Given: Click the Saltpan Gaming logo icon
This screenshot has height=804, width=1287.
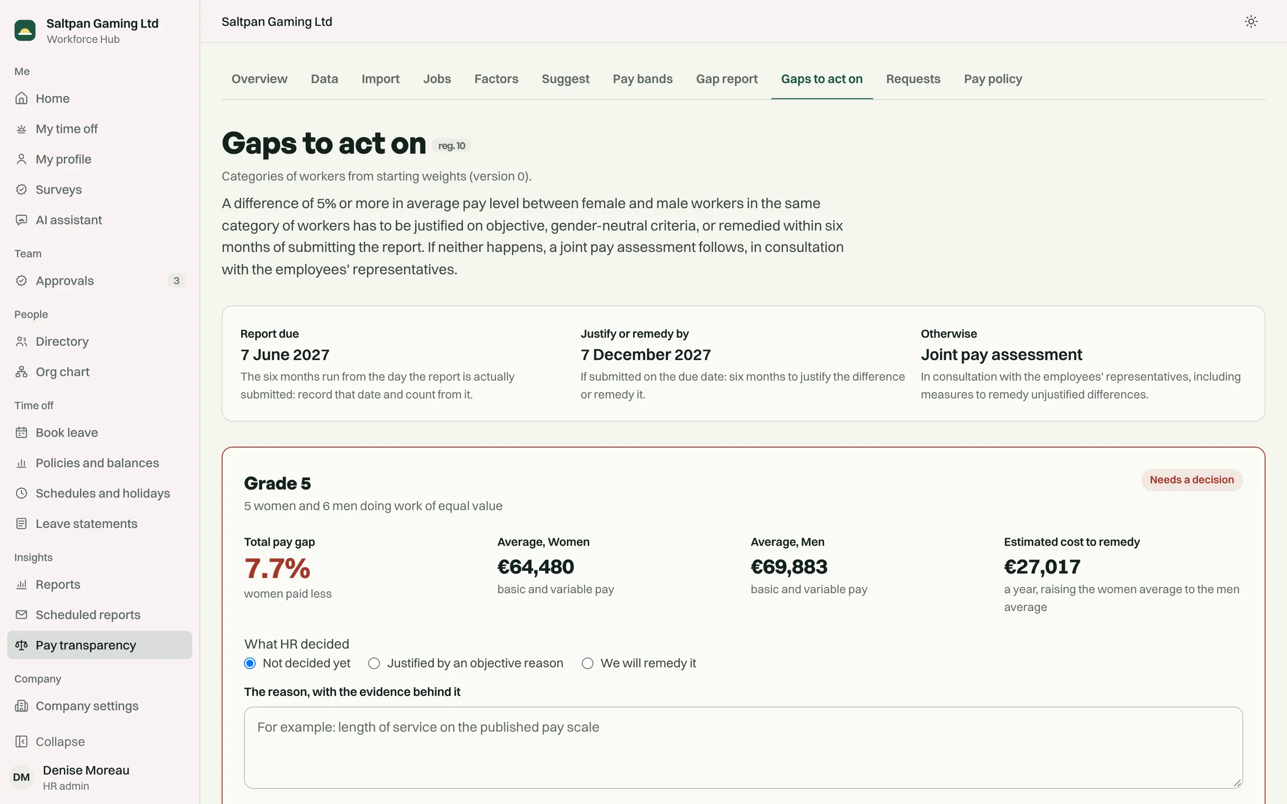Looking at the screenshot, I should point(25,31).
